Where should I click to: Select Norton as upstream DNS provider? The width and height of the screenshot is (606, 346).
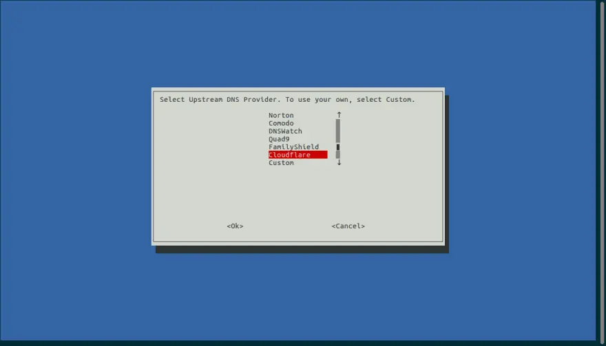(x=281, y=116)
